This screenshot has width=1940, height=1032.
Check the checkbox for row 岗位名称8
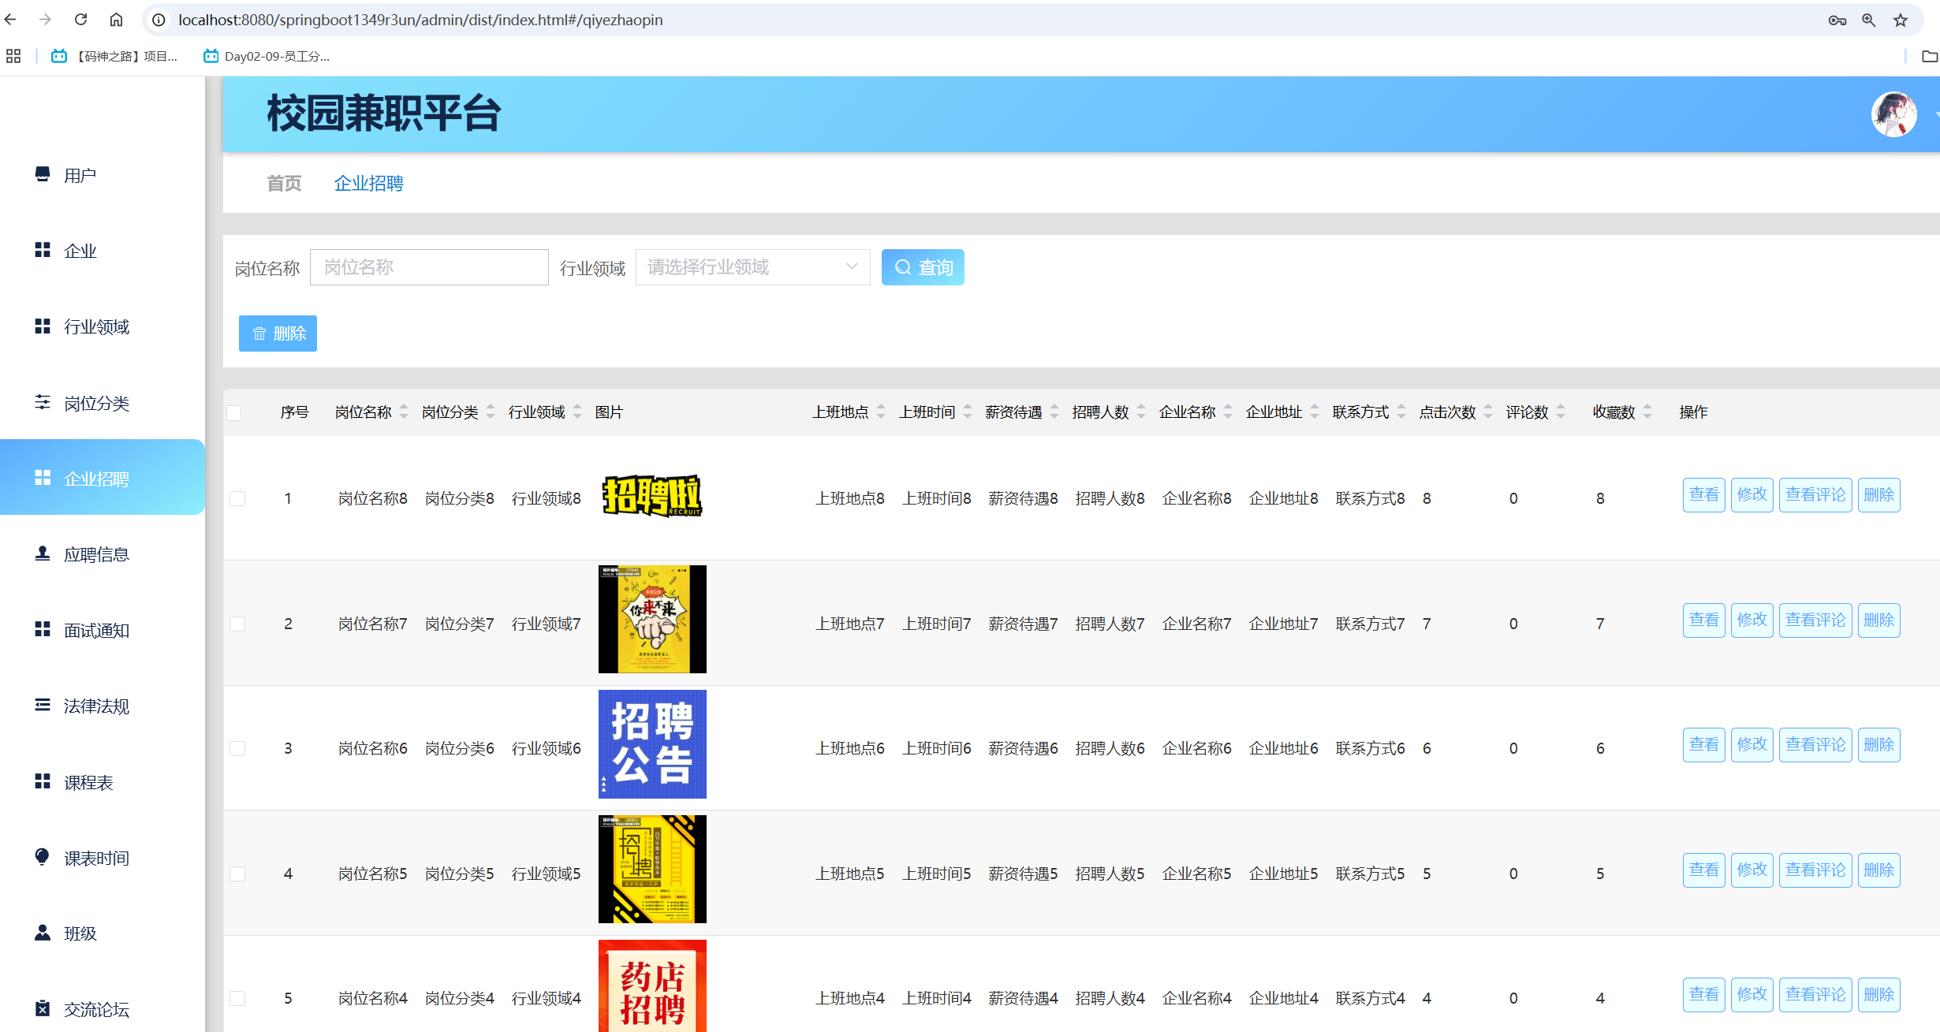(x=237, y=498)
